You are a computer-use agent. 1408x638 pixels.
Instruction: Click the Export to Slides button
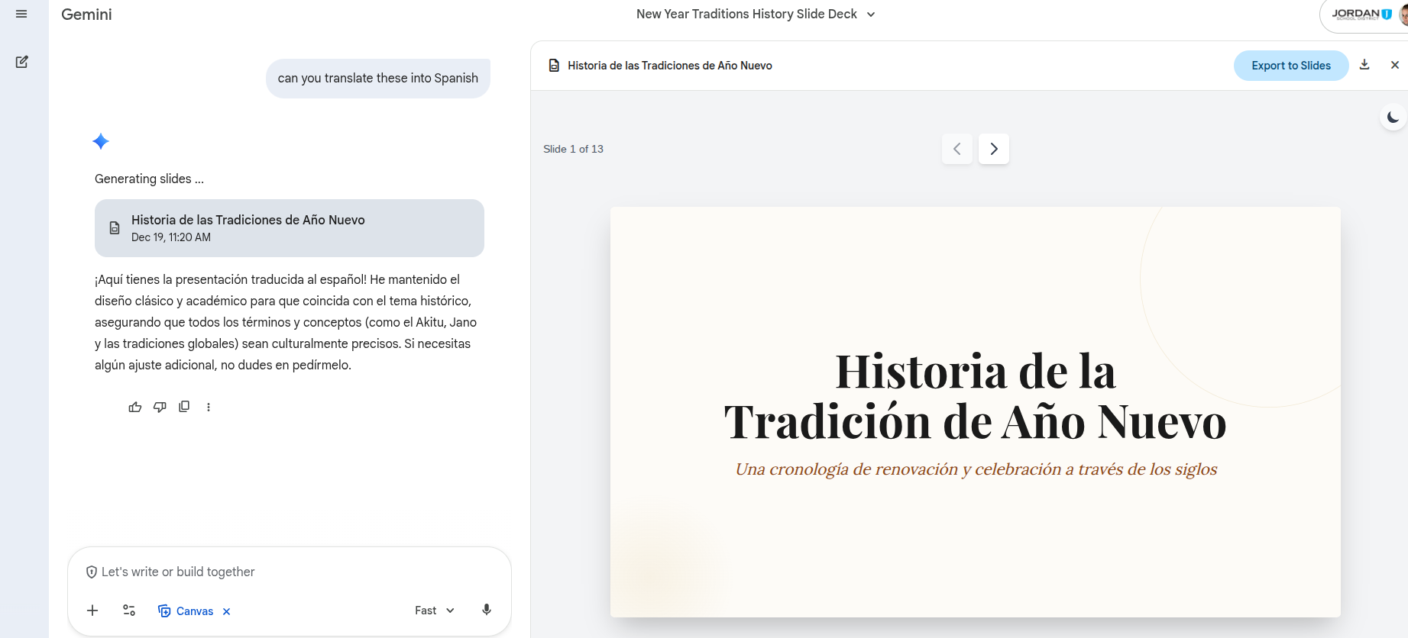coord(1290,66)
